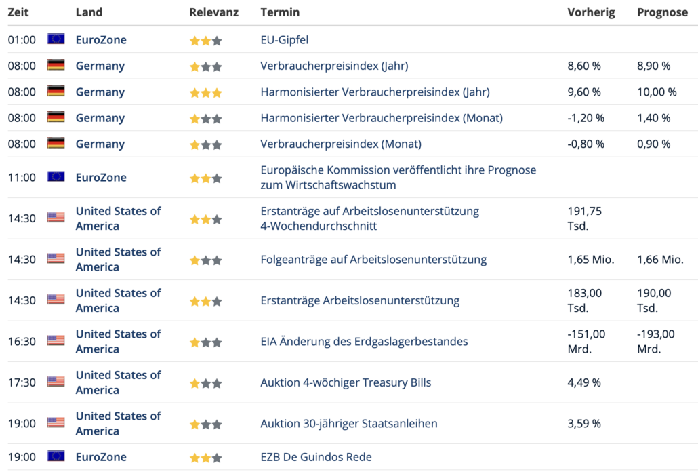Click German flag in Verbraucherpreisindex (Jahr) row

tap(56, 65)
